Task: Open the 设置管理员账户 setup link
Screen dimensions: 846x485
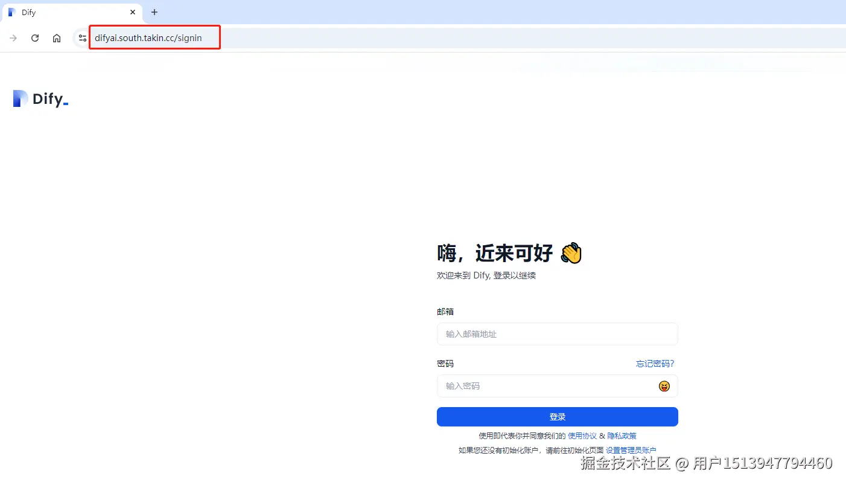Action: click(631, 451)
